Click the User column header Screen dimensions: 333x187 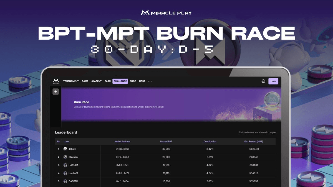(x=67, y=142)
